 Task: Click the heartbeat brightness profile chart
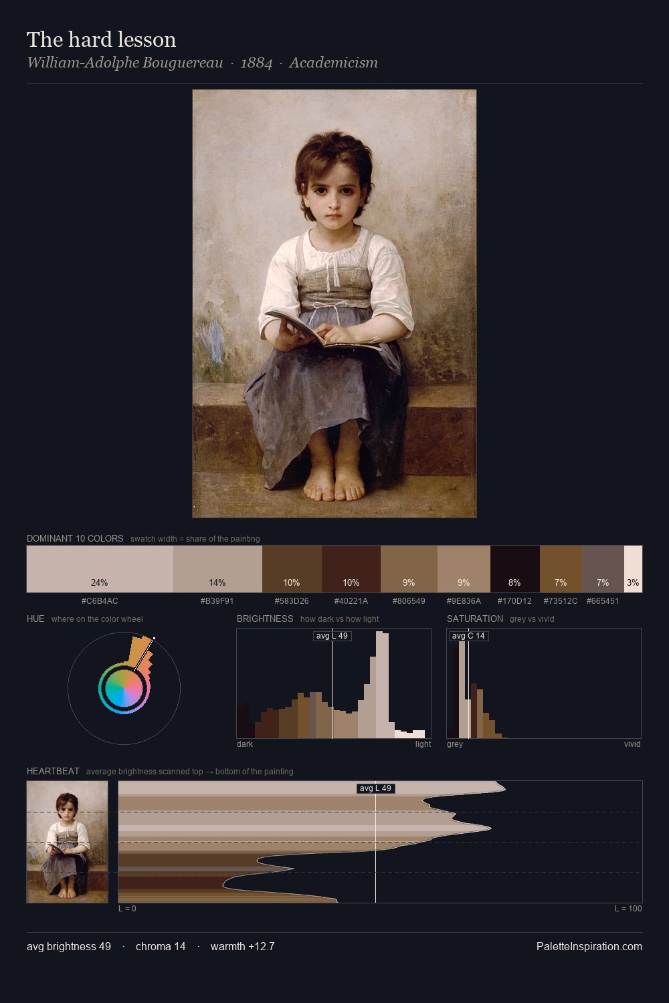pos(380,842)
